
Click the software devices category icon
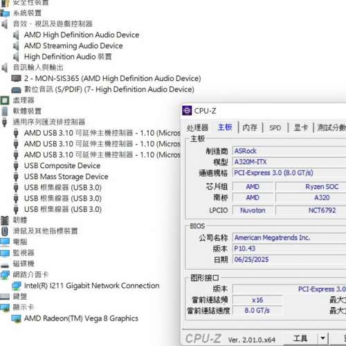pyautogui.click(x=5, y=111)
